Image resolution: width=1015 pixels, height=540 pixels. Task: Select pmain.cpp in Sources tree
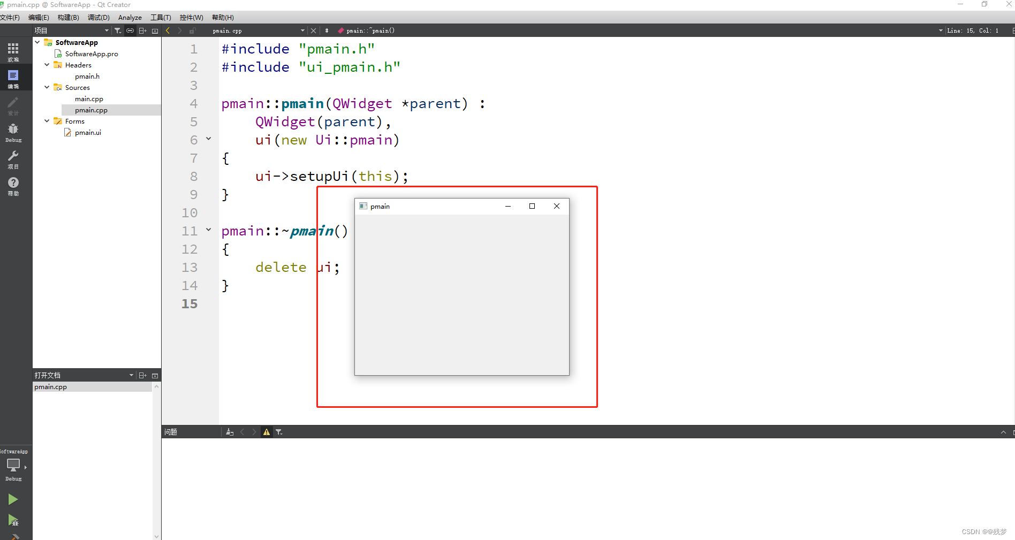[x=91, y=110]
